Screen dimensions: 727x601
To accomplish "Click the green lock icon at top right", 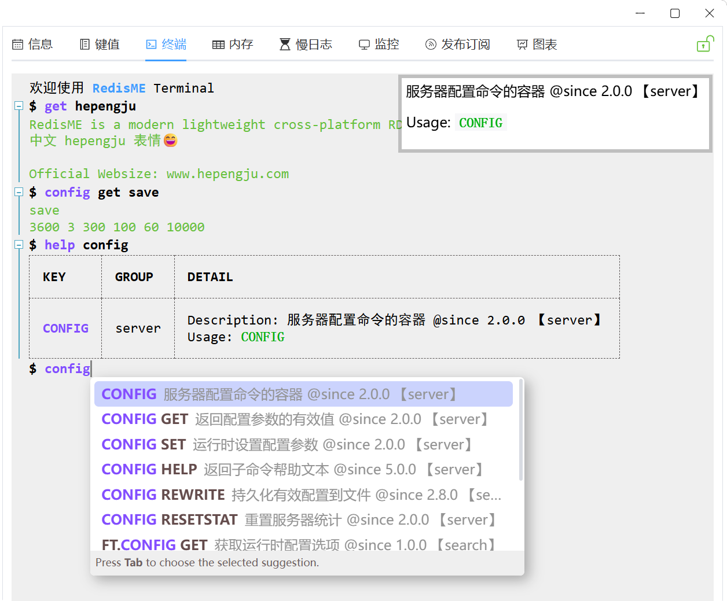I will pyautogui.click(x=704, y=45).
